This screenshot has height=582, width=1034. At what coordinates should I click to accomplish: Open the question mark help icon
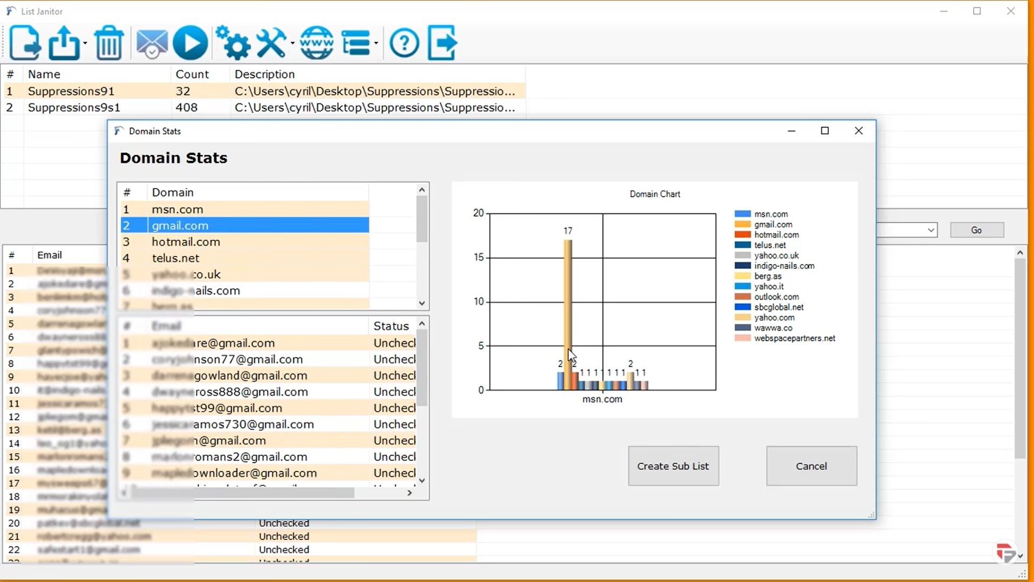coord(404,43)
